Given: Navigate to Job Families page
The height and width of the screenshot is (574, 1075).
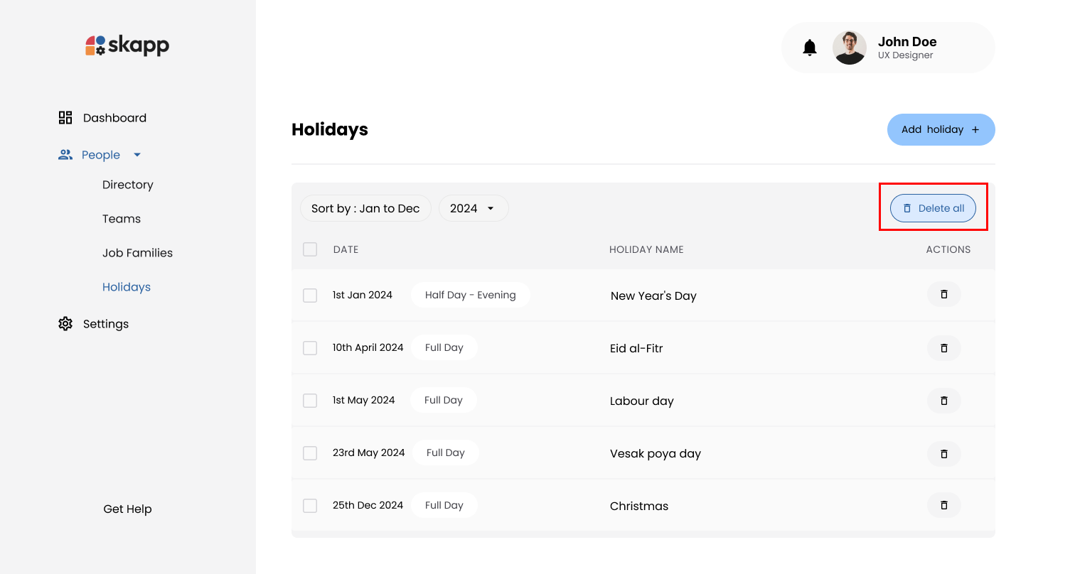Looking at the screenshot, I should click(137, 252).
